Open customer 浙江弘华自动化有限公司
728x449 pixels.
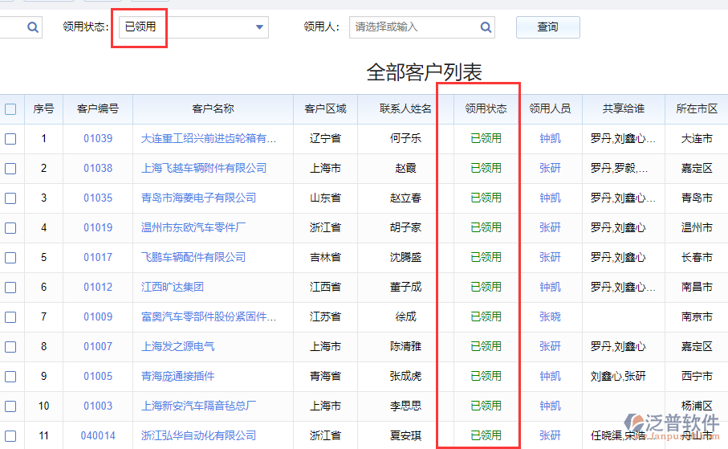pos(199,436)
